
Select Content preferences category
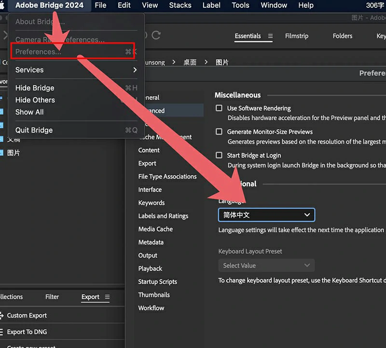[x=149, y=150]
